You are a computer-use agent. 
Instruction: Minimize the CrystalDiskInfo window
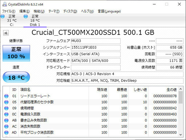click(154, 4)
